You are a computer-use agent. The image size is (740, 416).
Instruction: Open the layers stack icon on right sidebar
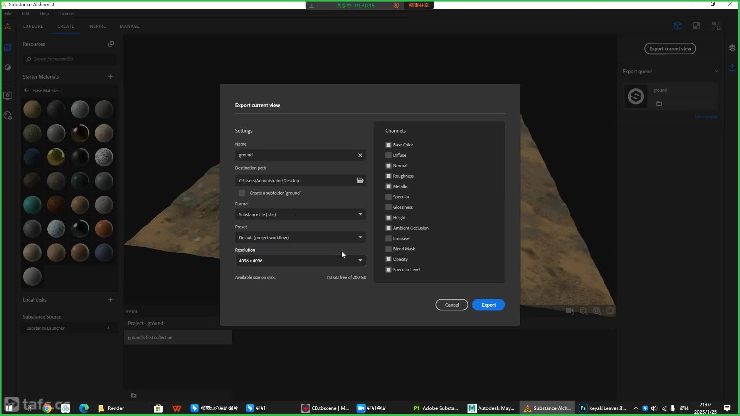pyautogui.click(x=732, y=48)
